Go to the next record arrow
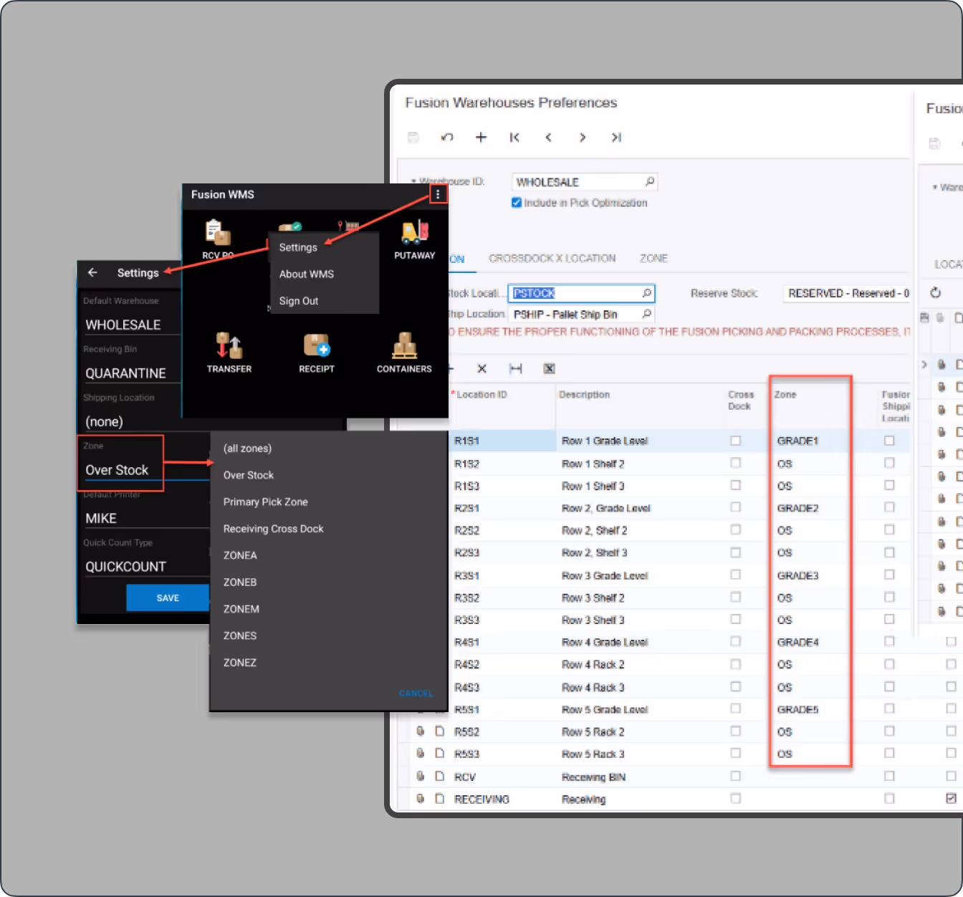The height and width of the screenshot is (897, 963). [583, 138]
